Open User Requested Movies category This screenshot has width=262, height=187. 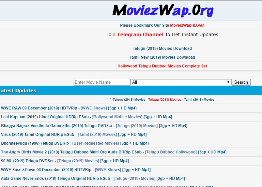pyautogui.click(x=96, y=143)
